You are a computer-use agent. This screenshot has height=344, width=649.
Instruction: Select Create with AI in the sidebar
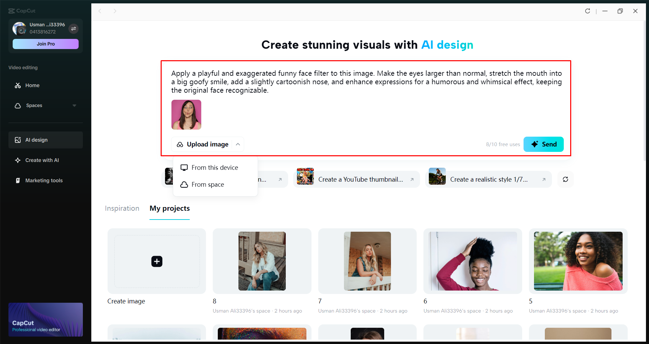coord(42,160)
